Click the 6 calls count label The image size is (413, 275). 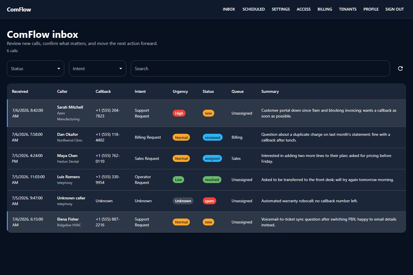[12, 51]
